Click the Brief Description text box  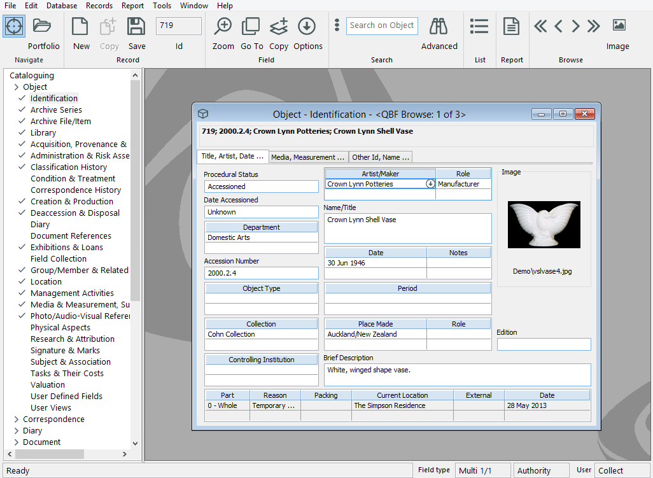coord(457,375)
